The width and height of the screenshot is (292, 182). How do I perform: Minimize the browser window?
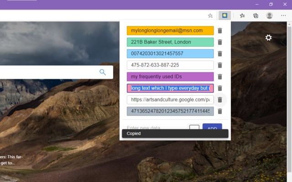tap(257, 4)
